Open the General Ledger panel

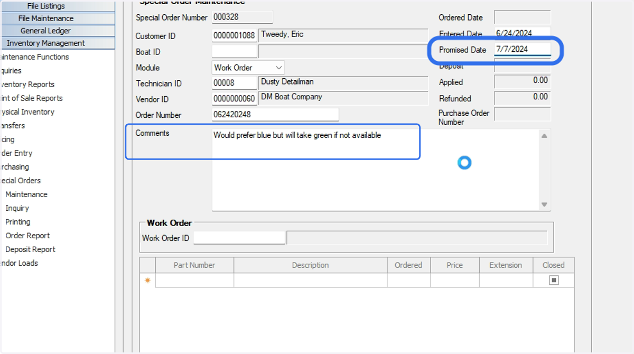58,31
